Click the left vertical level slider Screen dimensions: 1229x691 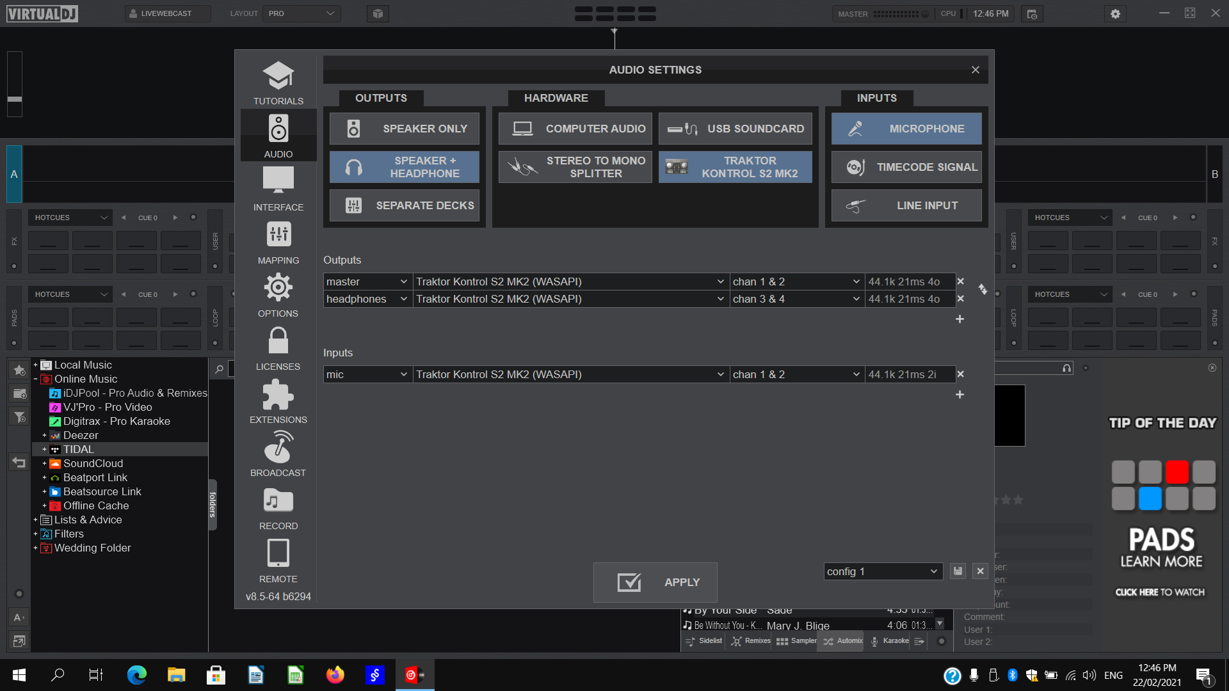pos(15,84)
